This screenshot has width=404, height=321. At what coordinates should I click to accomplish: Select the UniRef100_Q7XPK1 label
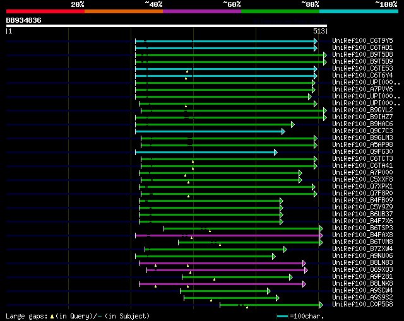pos(362,187)
